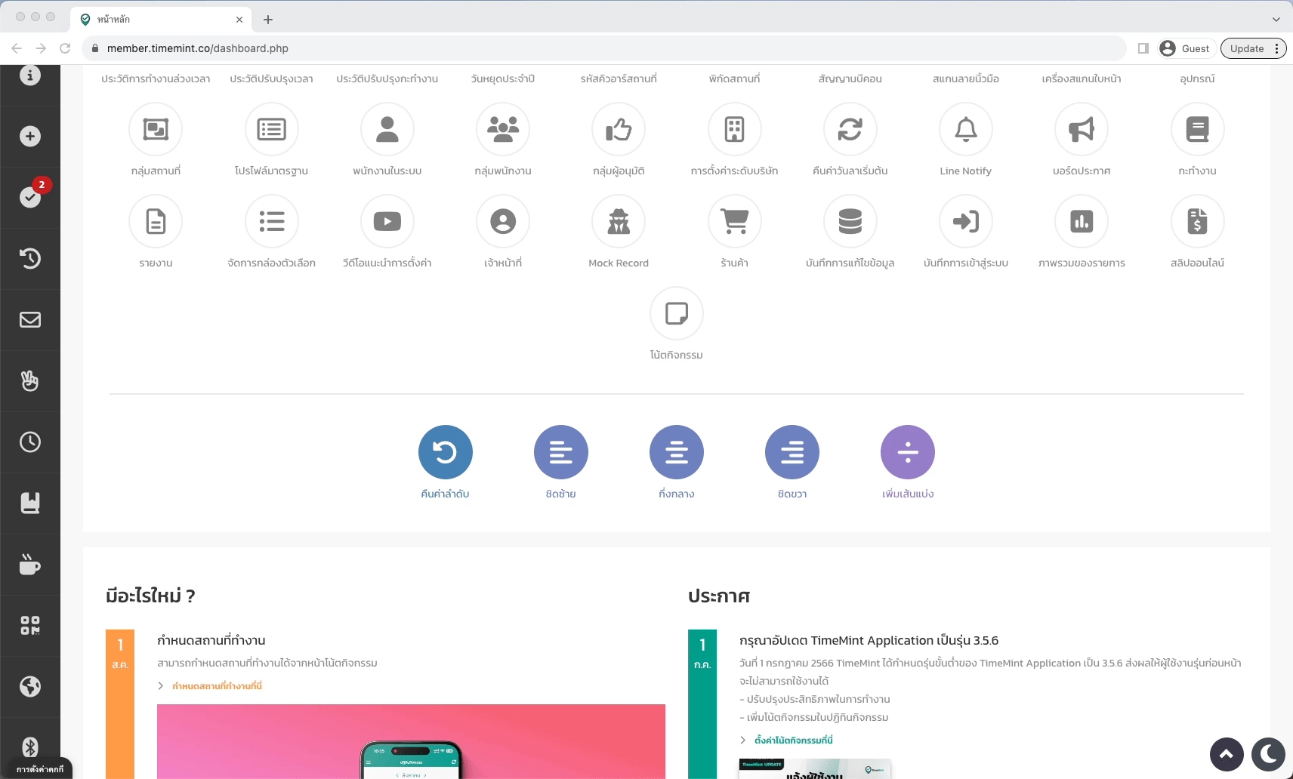This screenshot has width=1293, height=779.
Task: Expand the browser tab list chevron
Action: coord(1276,20)
